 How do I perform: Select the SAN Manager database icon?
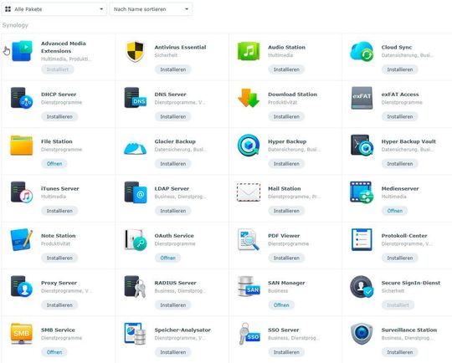coord(249,286)
